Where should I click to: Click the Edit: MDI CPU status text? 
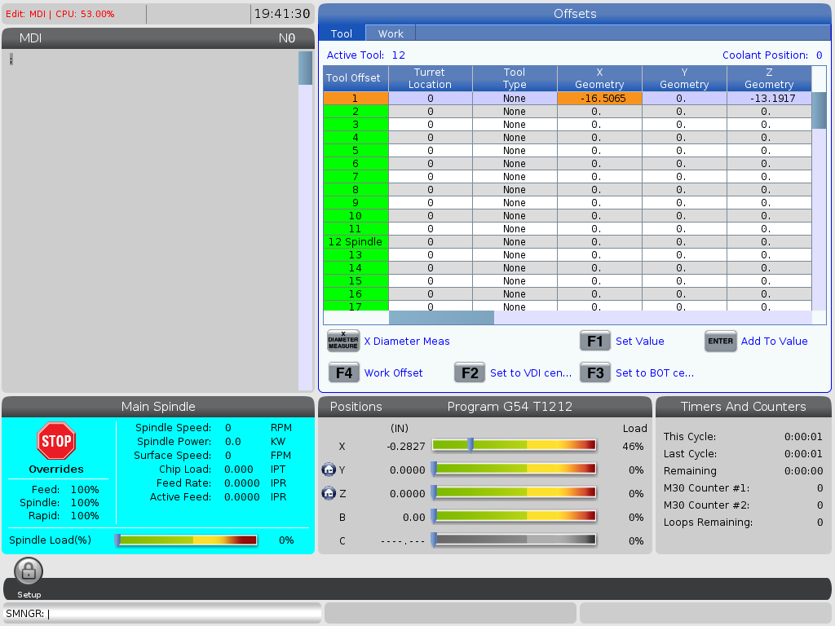click(x=60, y=14)
